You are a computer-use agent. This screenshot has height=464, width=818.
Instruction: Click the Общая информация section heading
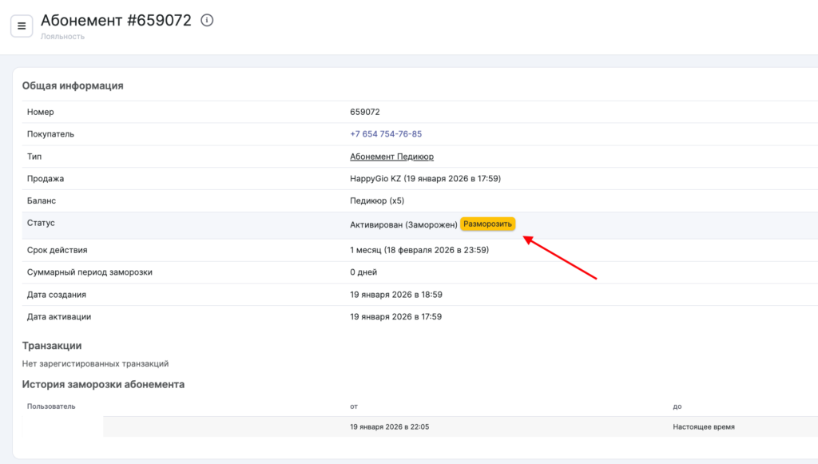[x=73, y=86]
